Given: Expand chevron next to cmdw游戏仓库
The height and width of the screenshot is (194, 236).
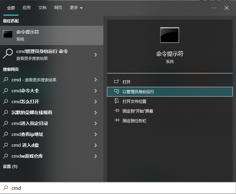Looking at the screenshot, I should (95, 156).
